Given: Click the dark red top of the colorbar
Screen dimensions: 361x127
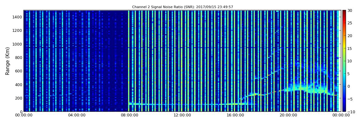Looking at the screenshot, I should coord(344,12).
